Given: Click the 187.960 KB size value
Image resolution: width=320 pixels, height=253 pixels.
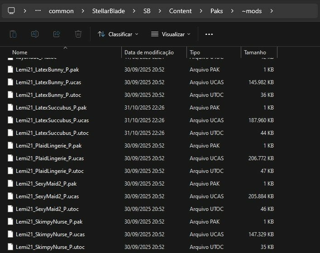Looking at the screenshot, I should 261,120.
